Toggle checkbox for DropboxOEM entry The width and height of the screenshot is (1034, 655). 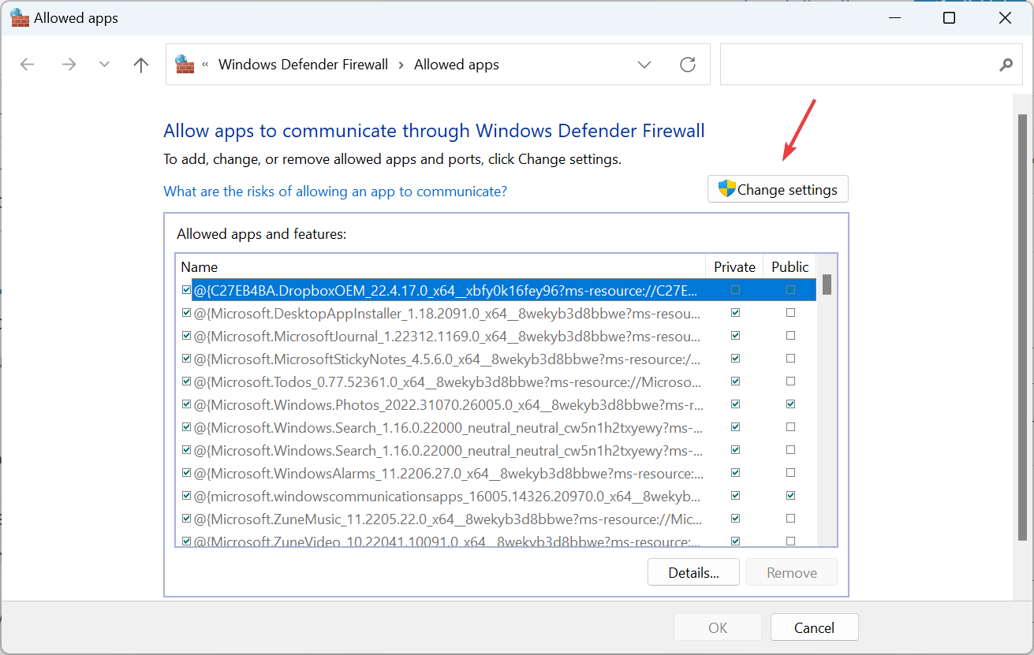pos(186,290)
